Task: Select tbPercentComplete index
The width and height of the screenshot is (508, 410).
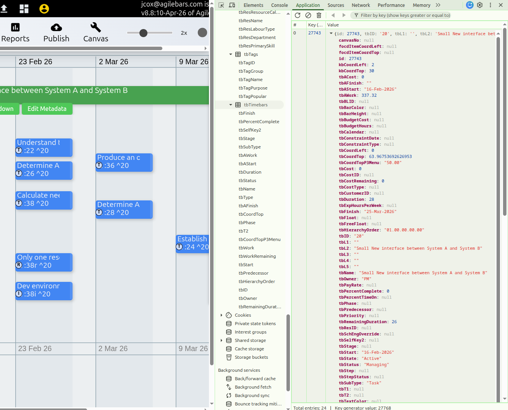Action: click(259, 122)
